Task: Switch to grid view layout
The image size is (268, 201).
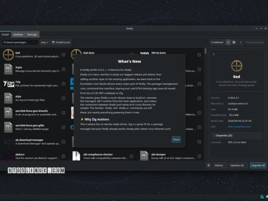Action: [x=228, y=43]
